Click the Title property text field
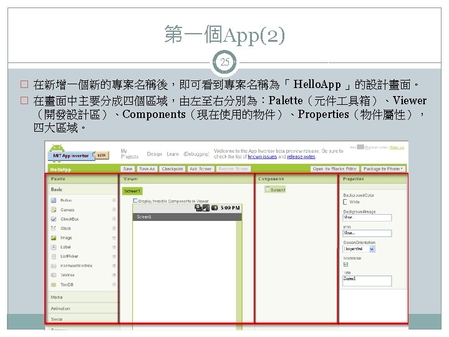Screen dimensions: 449x337 367,281
